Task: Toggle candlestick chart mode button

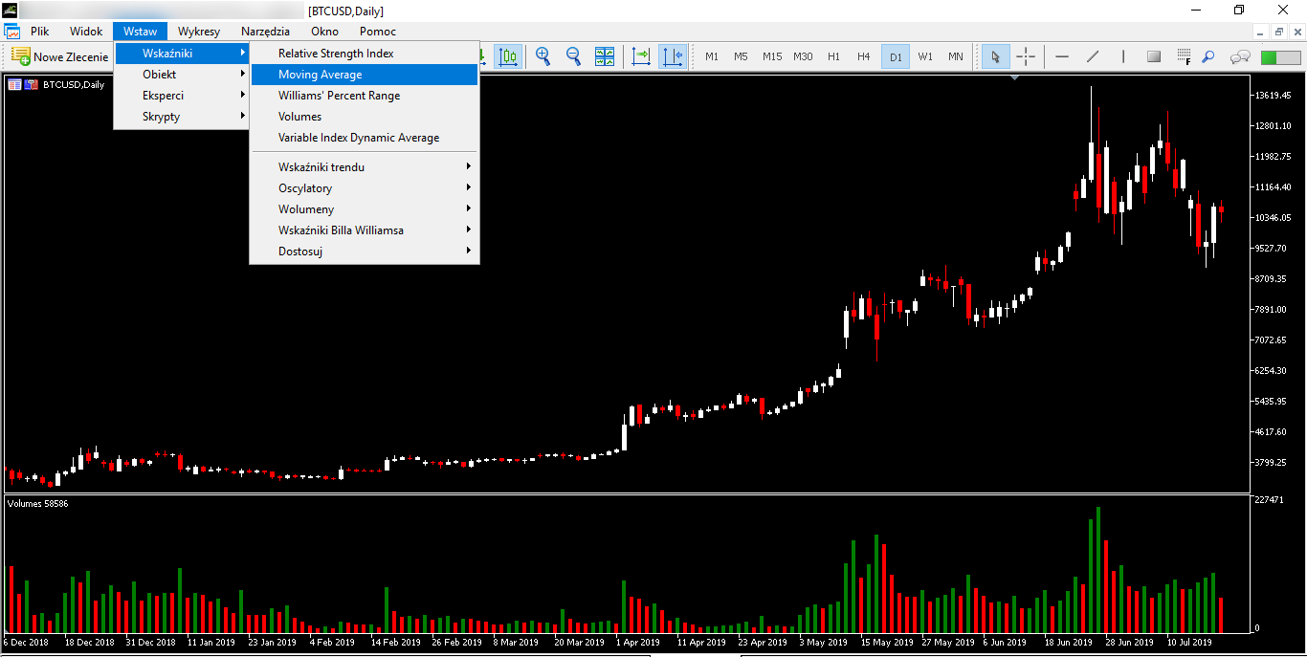Action: (x=508, y=56)
